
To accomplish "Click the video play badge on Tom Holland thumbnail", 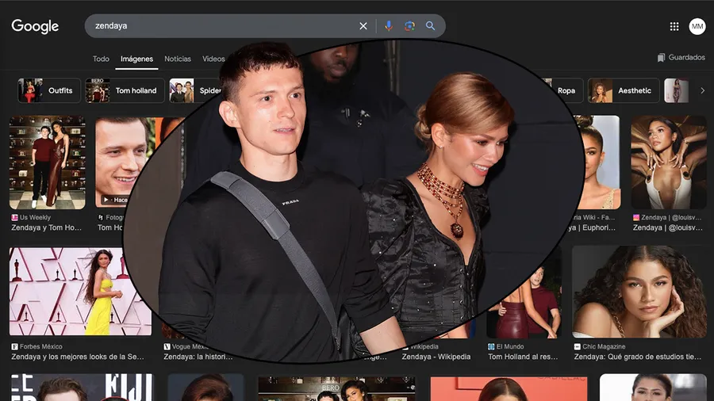I will pyautogui.click(x=115, y=200).
